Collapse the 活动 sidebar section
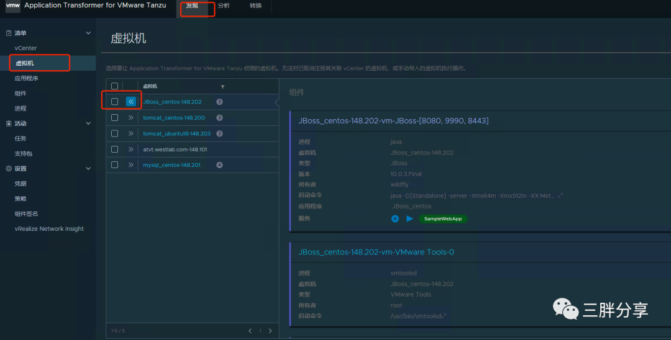Image resolution: width=671 pixels, height=340 pixels. coord(88,123)
